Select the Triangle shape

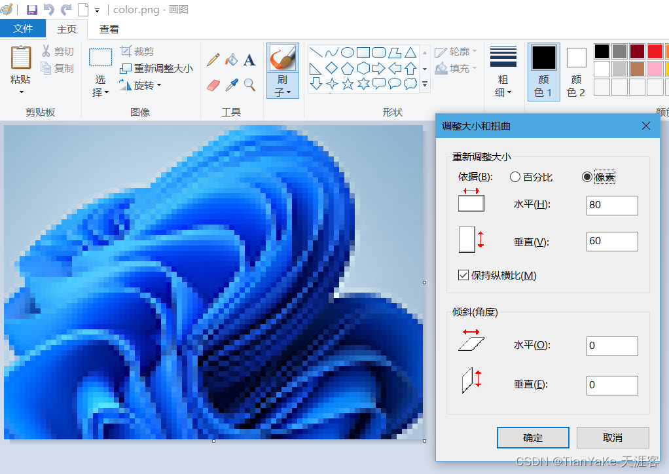(x=410, y=52)
